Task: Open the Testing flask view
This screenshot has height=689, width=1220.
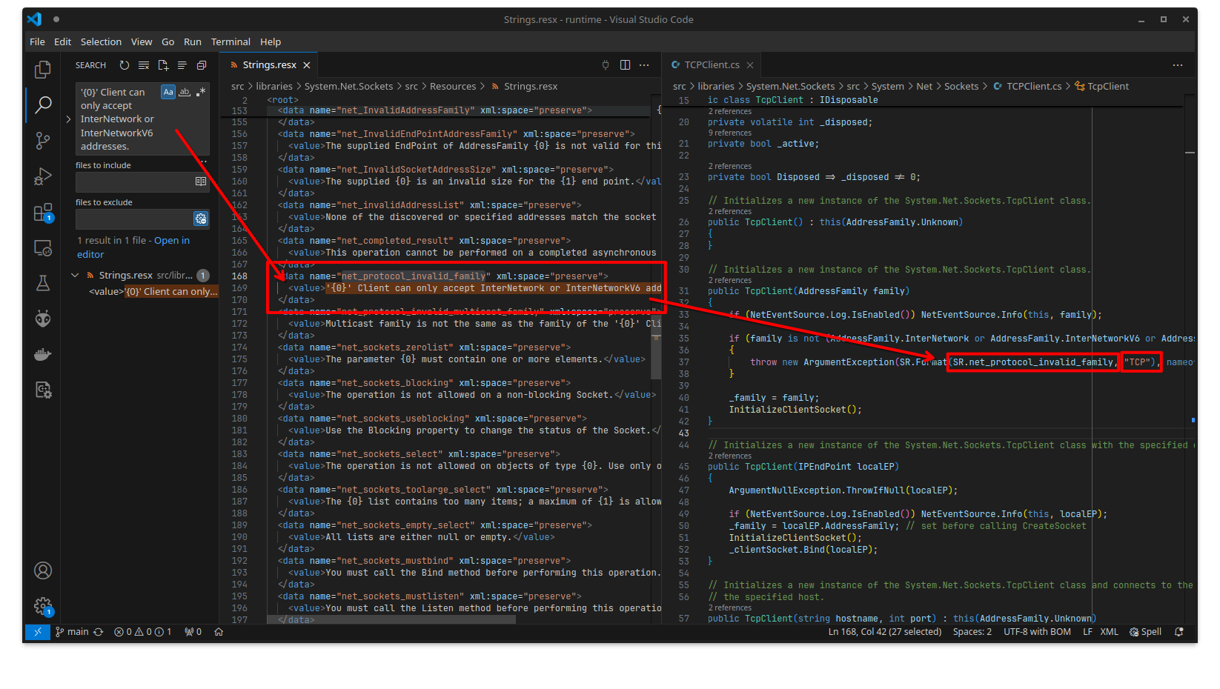Action: click(43, 283)
